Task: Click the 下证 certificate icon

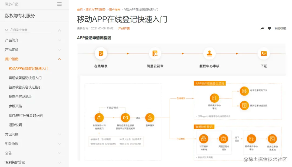Action: click(x=264, y=54)
